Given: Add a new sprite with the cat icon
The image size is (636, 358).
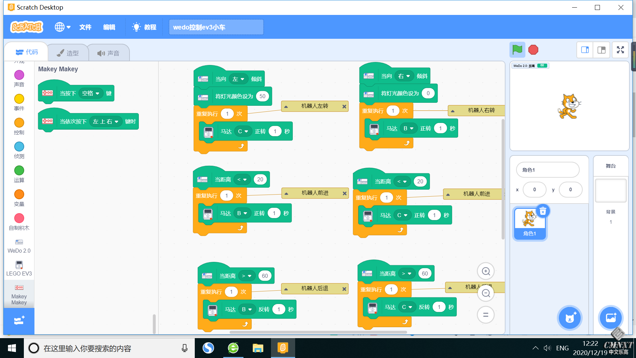Looking at the screenshot, I should pyautogui.click(x=569, y=318).
